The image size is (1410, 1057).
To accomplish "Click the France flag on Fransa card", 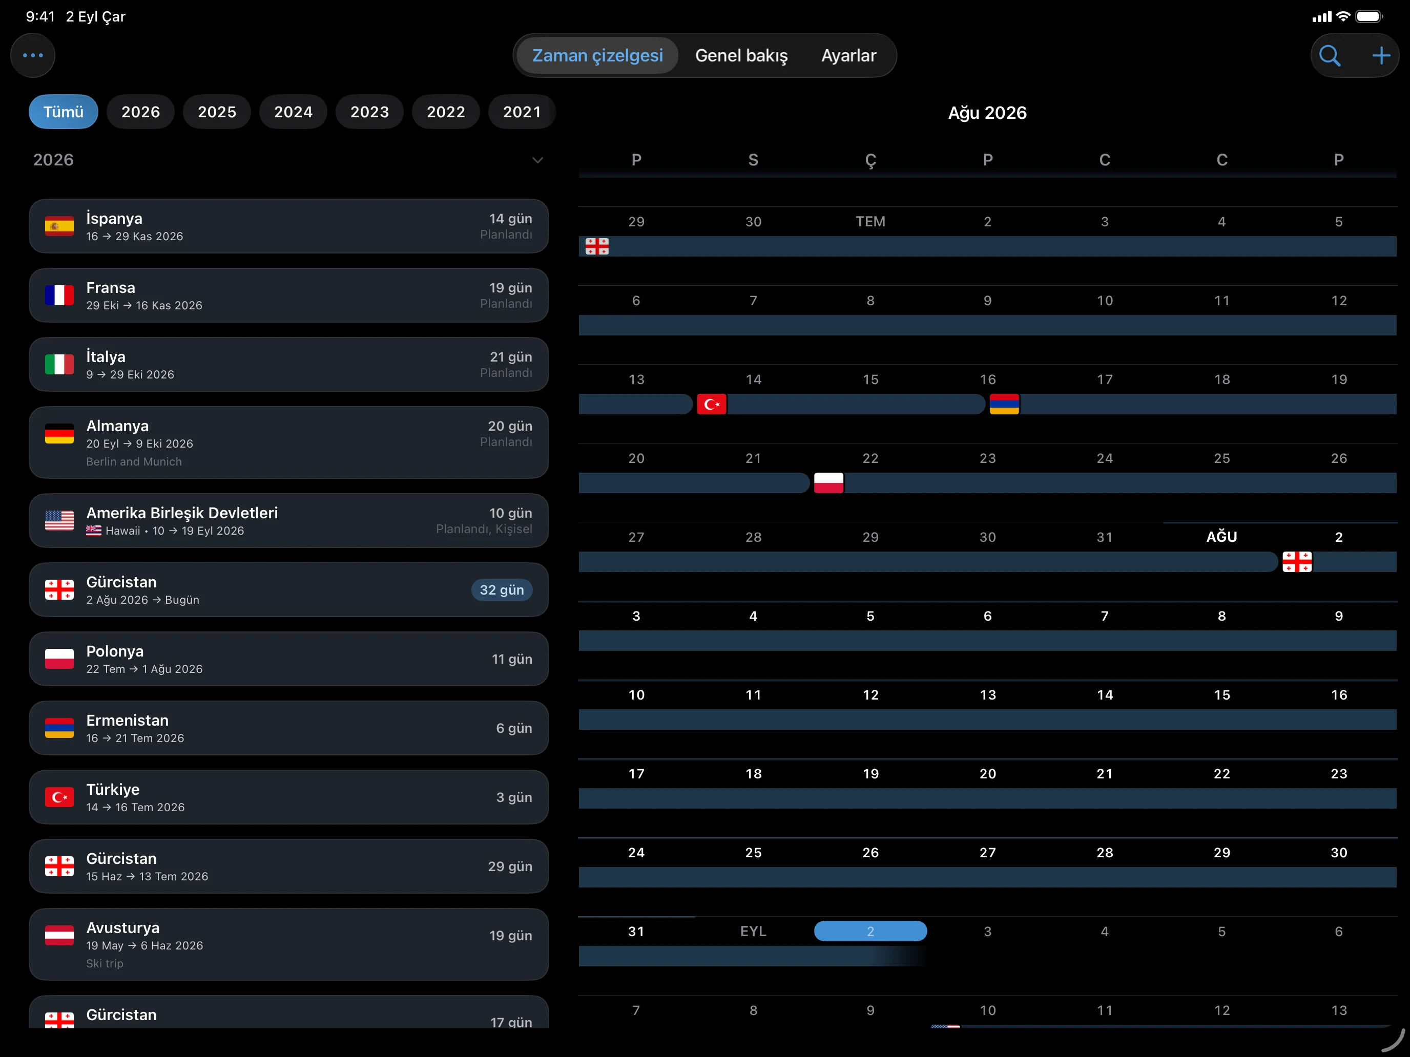I will tap(59, 295).
